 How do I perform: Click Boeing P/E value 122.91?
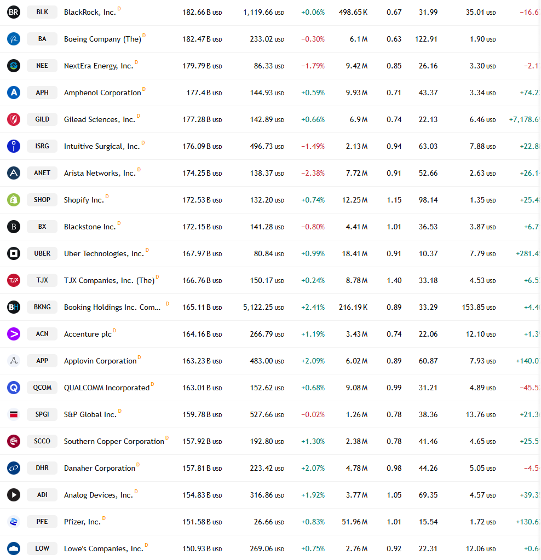(x=427, y=39)
